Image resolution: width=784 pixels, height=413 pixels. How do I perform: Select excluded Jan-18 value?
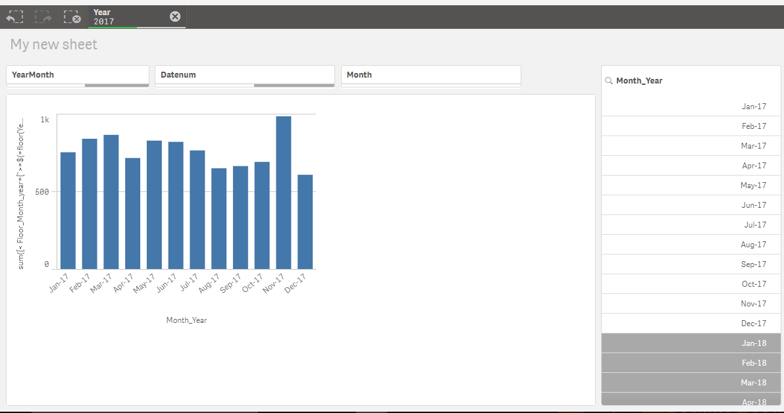click(691, 343)
